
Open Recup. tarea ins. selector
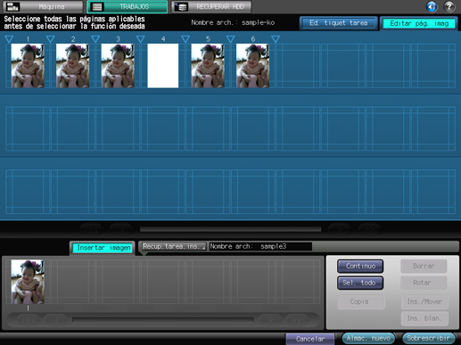pos(173,246)
